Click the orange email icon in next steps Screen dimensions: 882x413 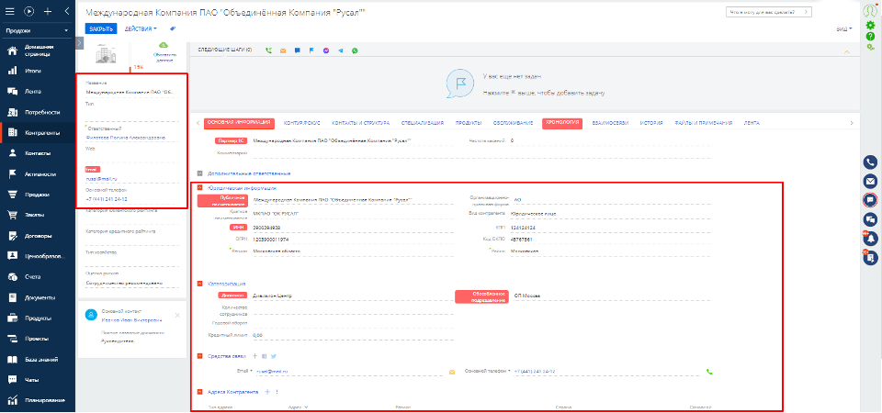point(283,50)
